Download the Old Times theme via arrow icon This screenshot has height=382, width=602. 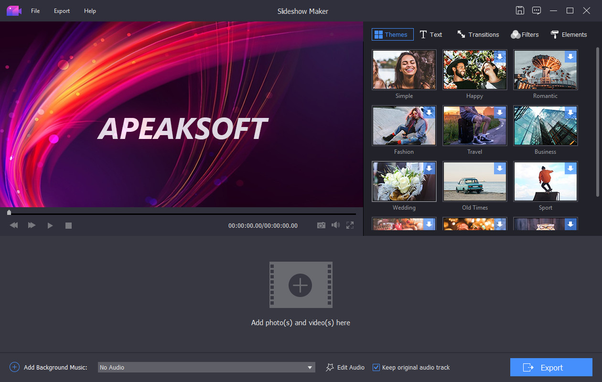point(500,169)
